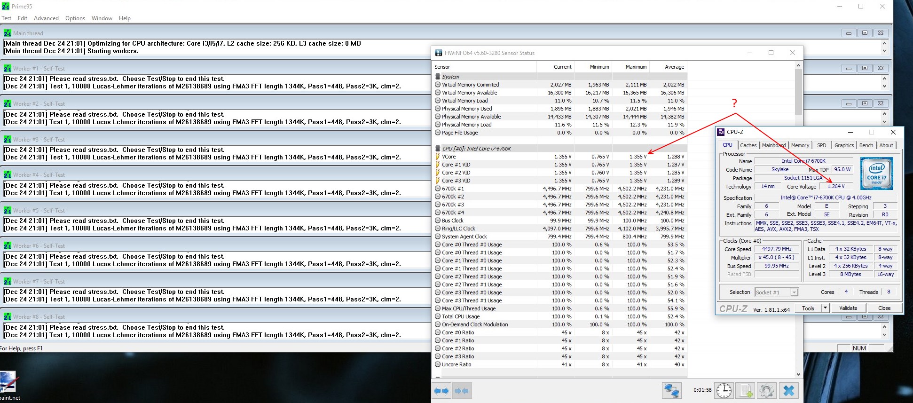
Task: Click the Average column header in HWiNFO
Action: (x=669, y=67)
